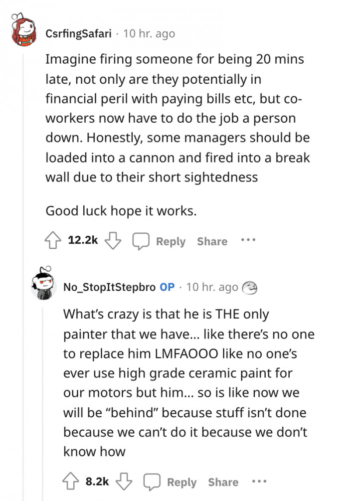Reply to No_StopItStepbro's comment

click(x=174, y=482)
